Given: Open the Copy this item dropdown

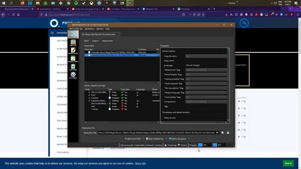Looking at the screenshot, I should 206,56.
